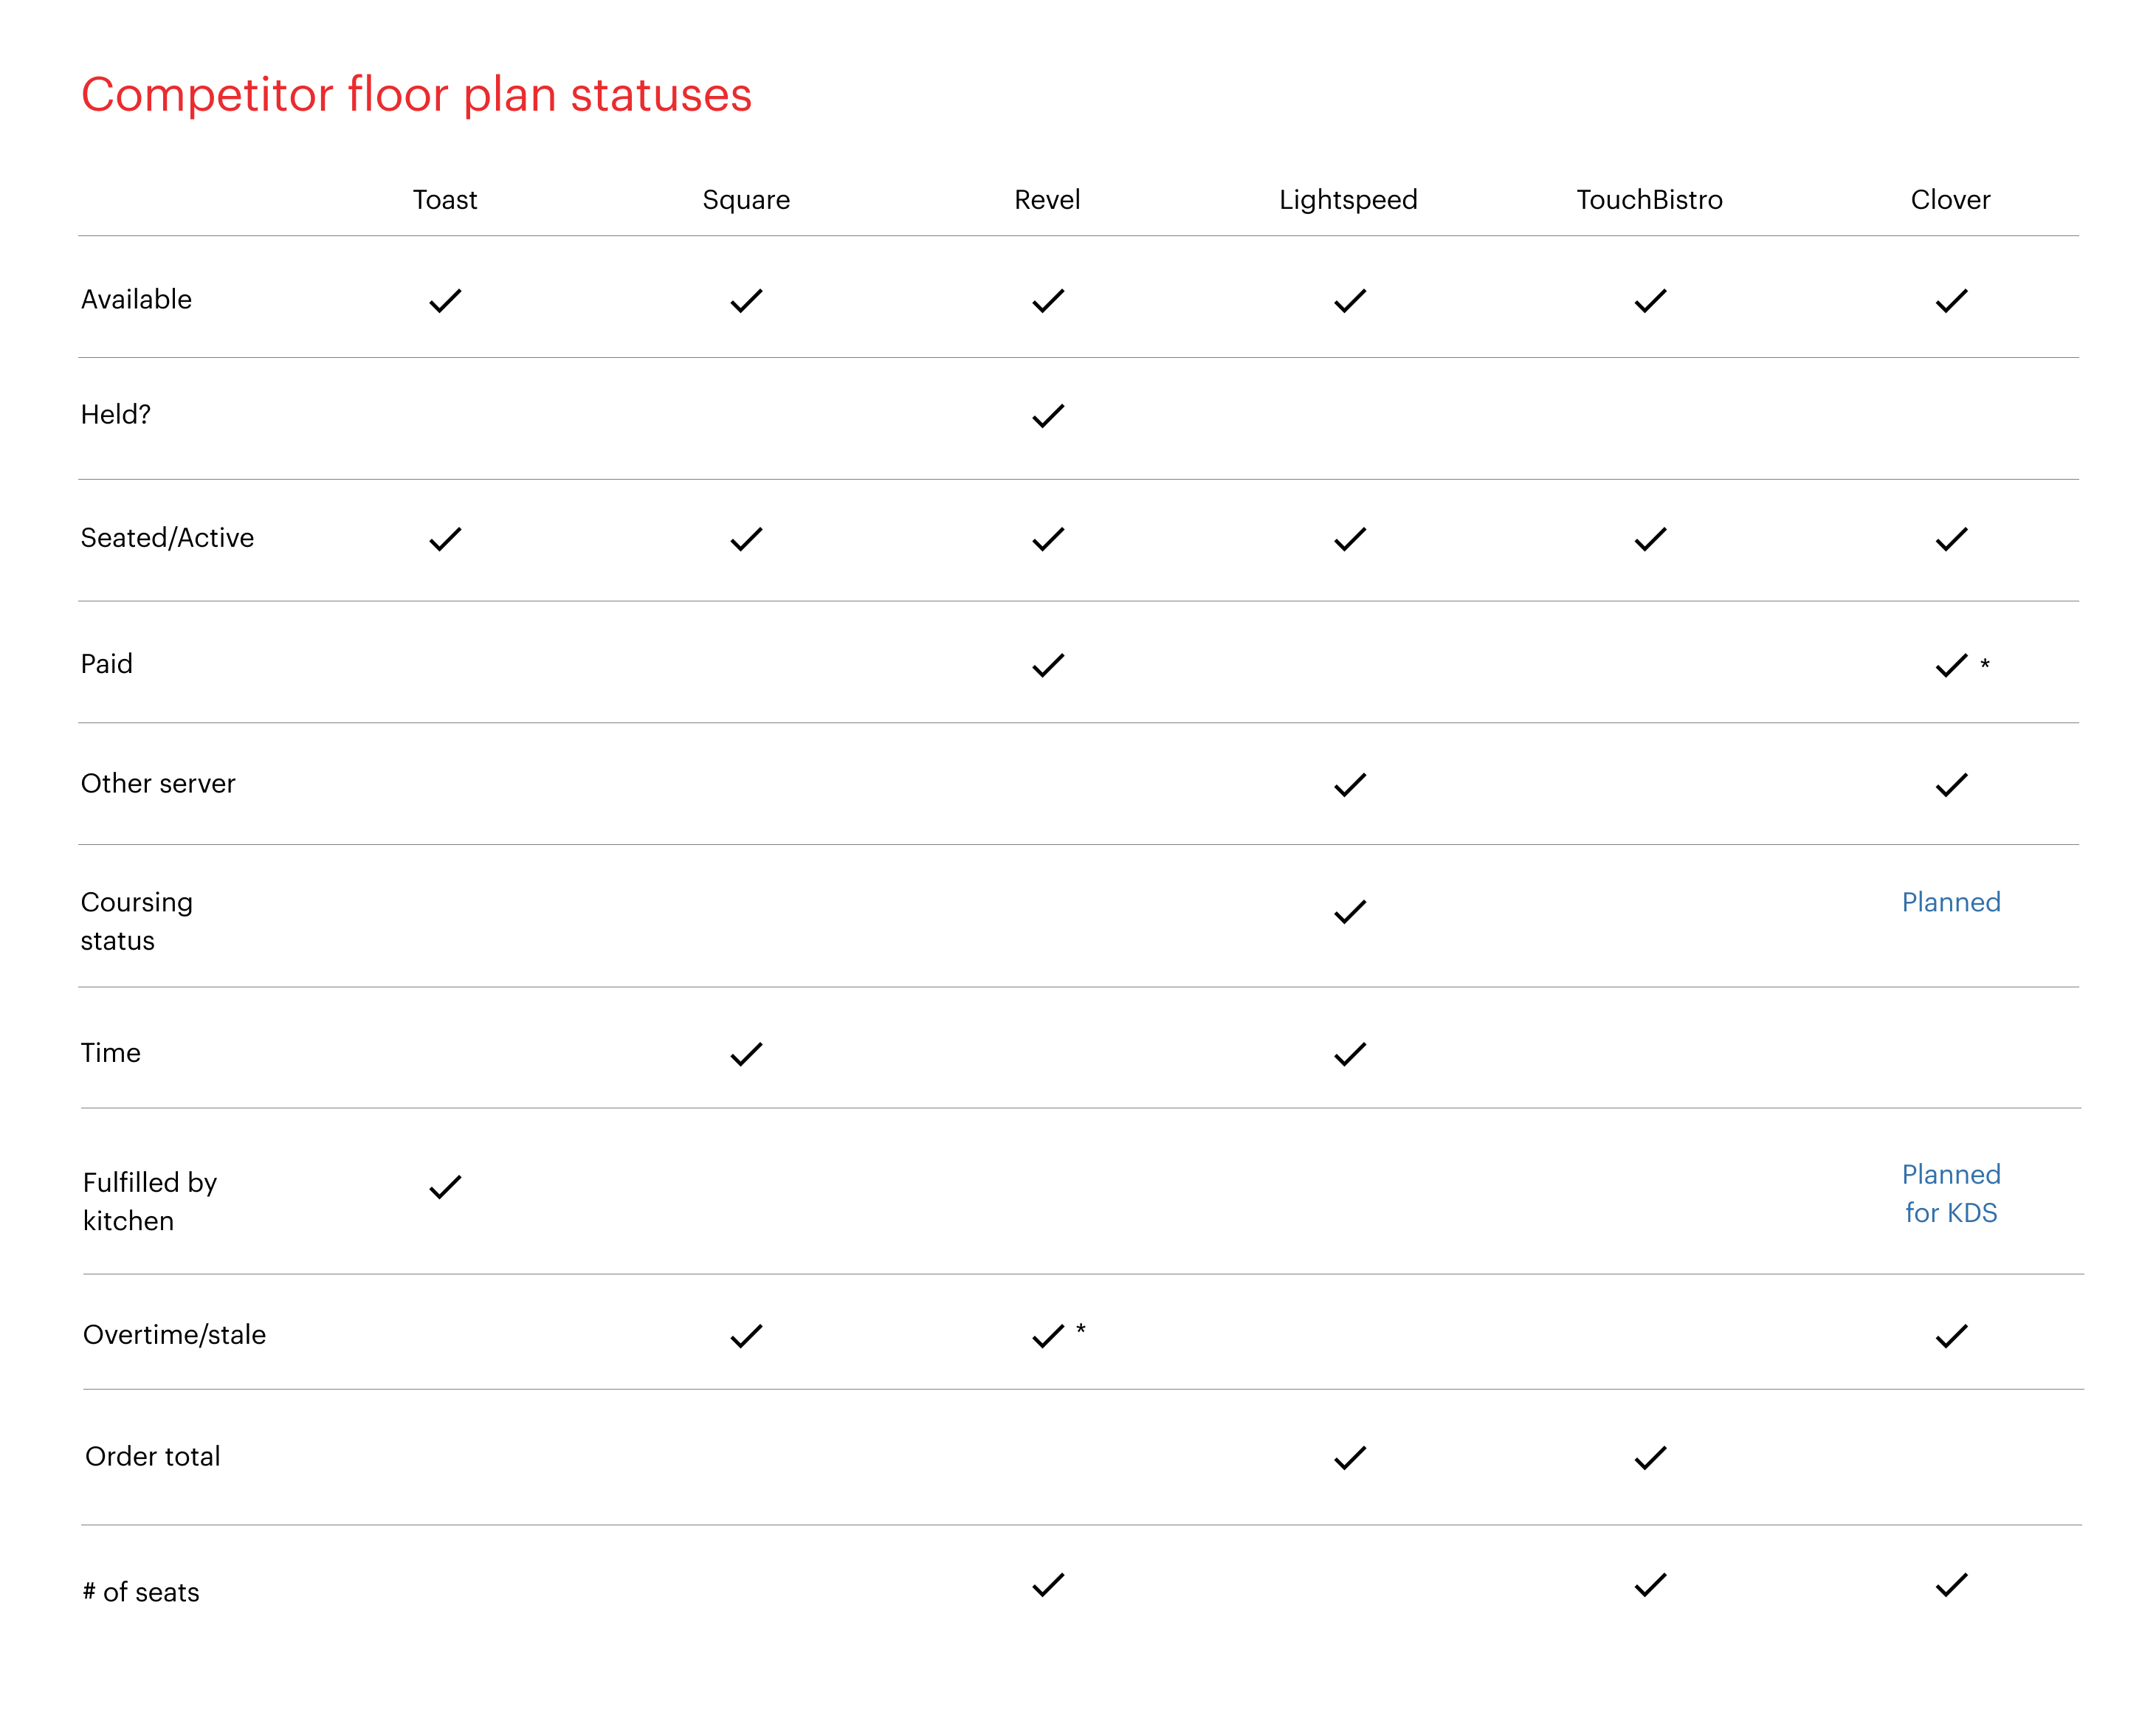Click the Lightspeed Coursing status checkmark
This screenshot has height=1715, width=2156.
1350,912
